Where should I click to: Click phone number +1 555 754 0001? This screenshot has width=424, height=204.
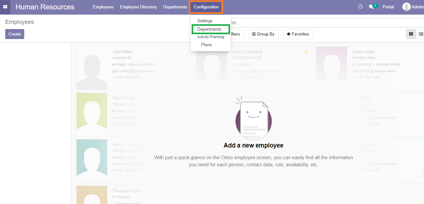coord(126,77)
